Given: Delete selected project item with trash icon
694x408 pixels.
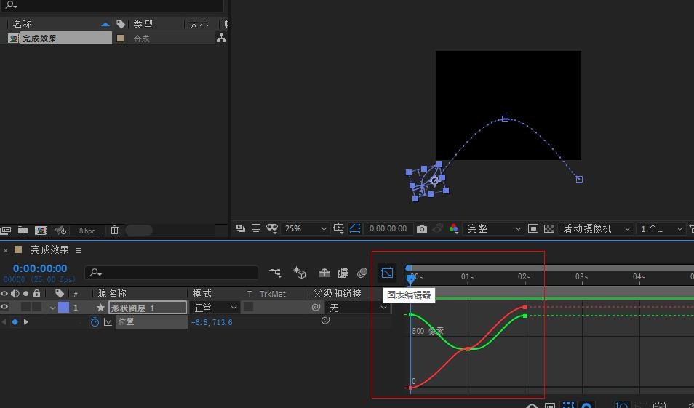Looking at the screenshot, I should [115, 230].
